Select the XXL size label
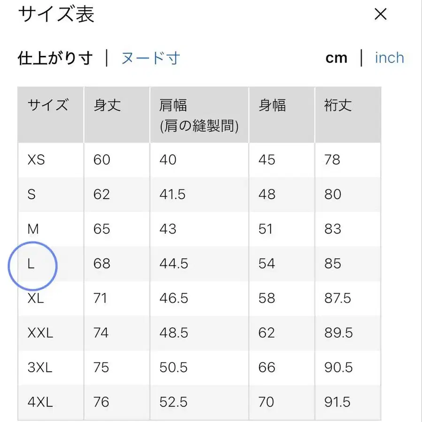This screenshot has width=422, height=422. 40,333
